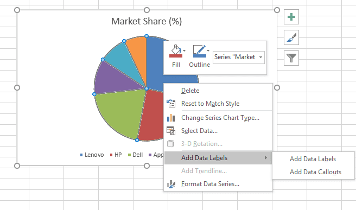The width and height of the screenshot is (356, 210).
Task: Select the Market Share (%) chart title
Action: point(147,21)
